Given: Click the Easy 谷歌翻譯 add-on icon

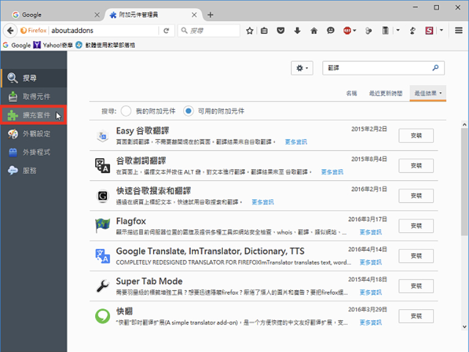Looking at the screenshot, I should pos(103,136).
